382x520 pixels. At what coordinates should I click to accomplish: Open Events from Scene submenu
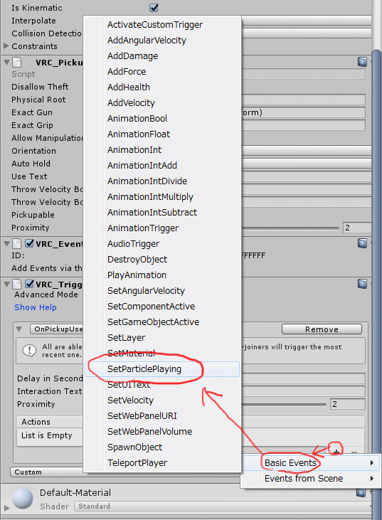click(x=311, y=478)
